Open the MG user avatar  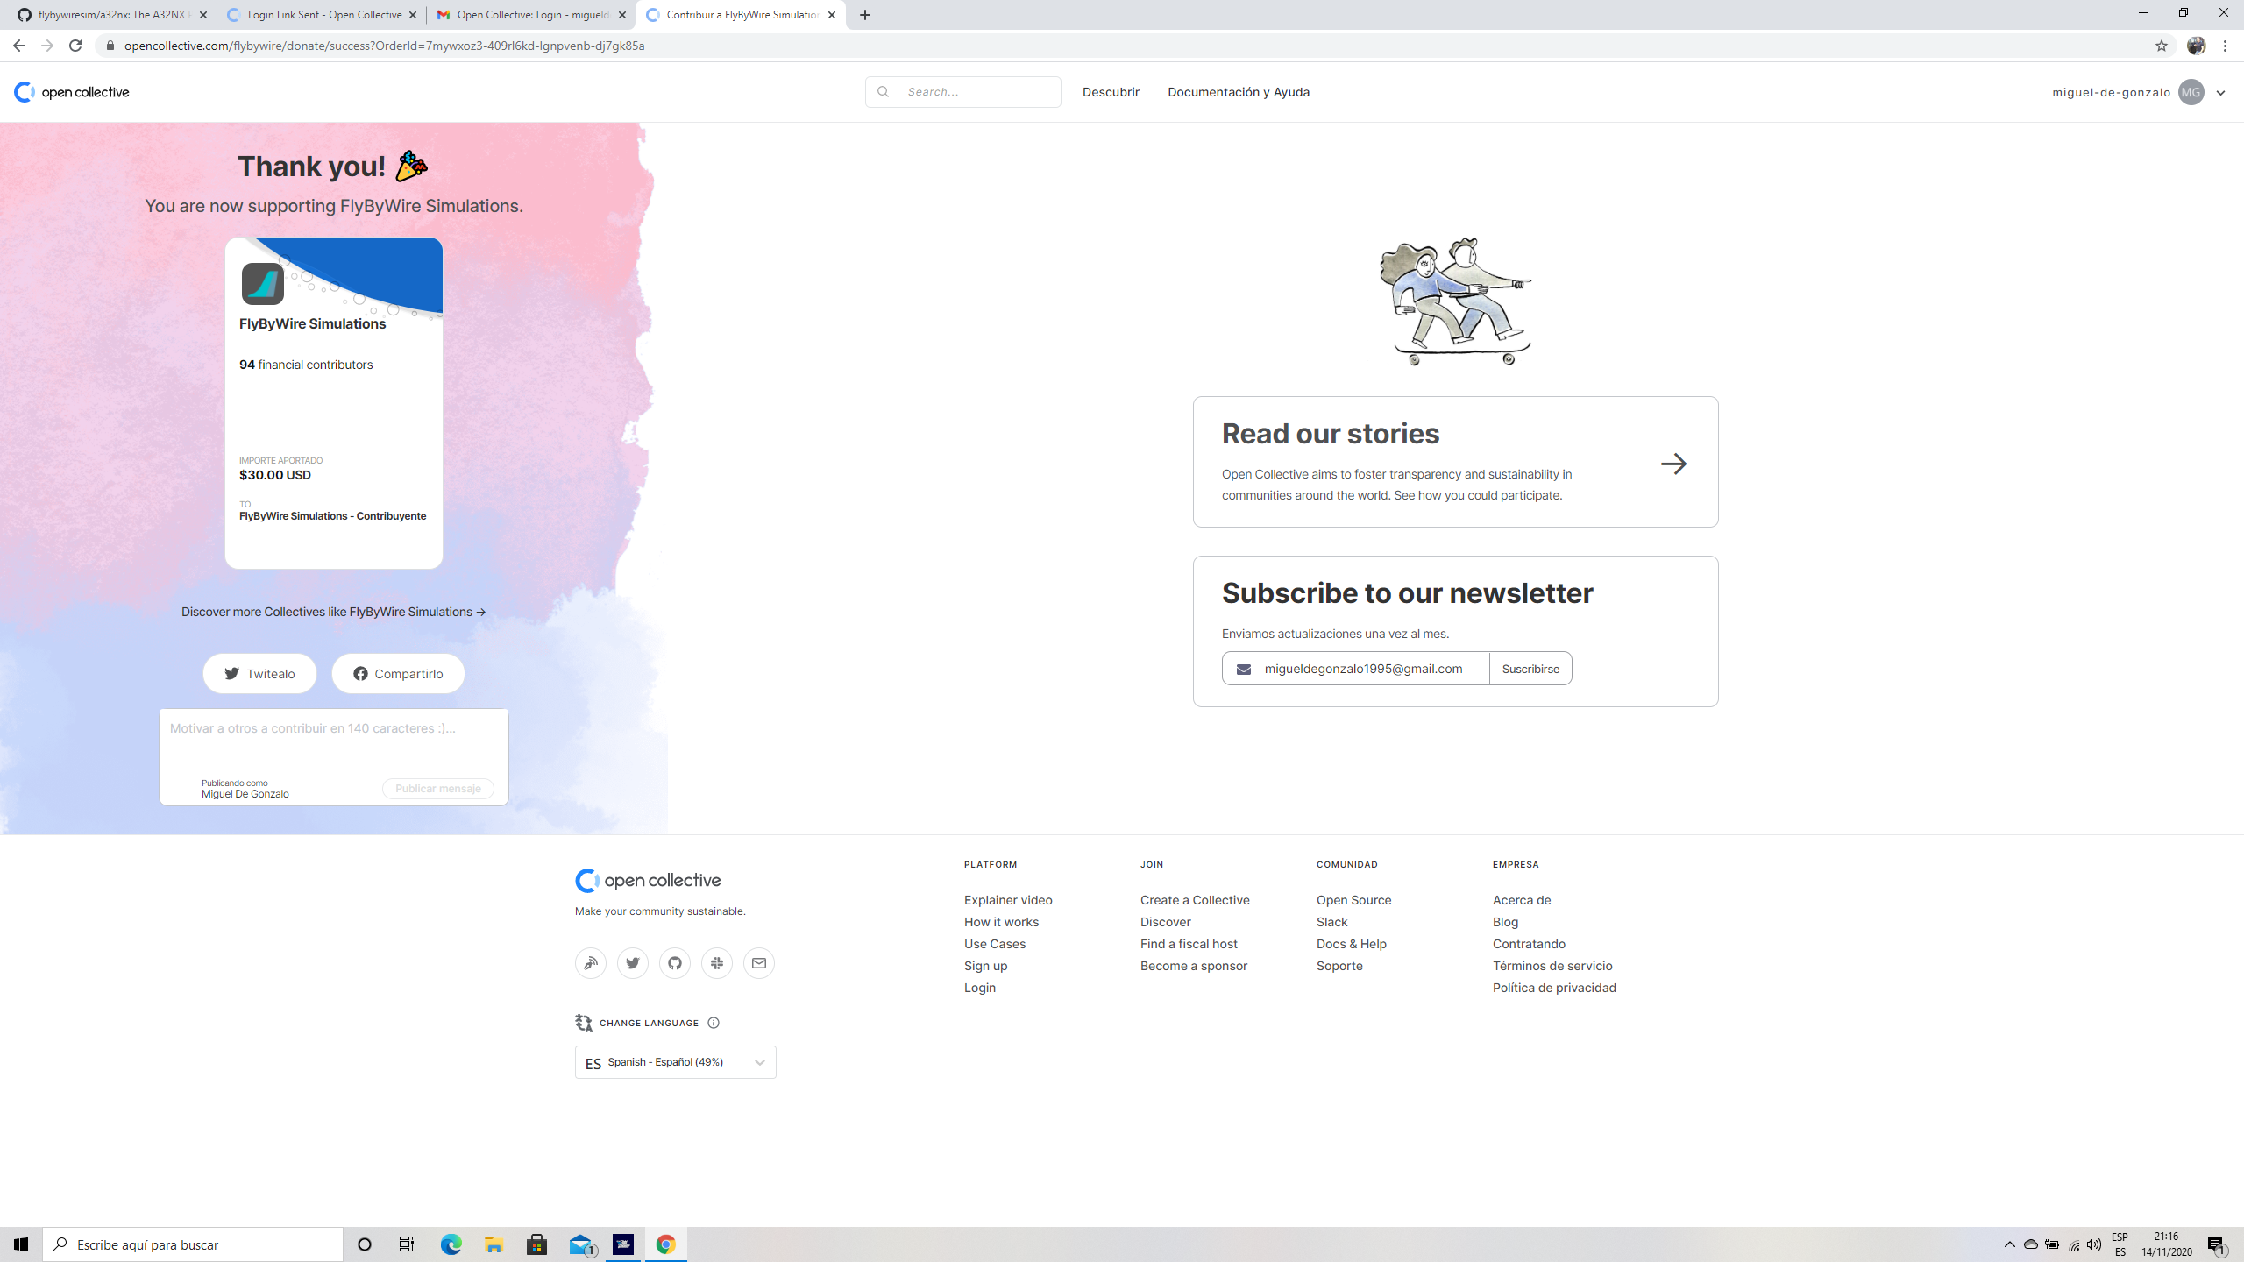tap(2191, 92)
